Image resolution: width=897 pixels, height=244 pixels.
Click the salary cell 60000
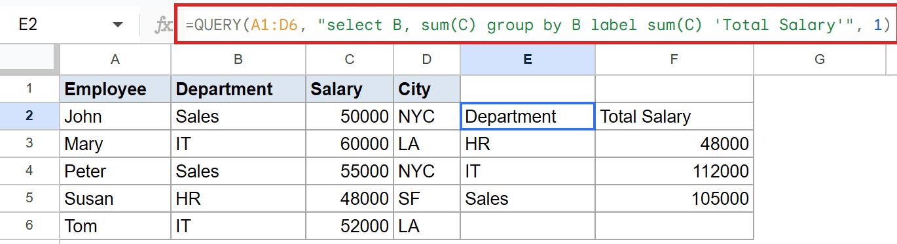coord(350,144)
